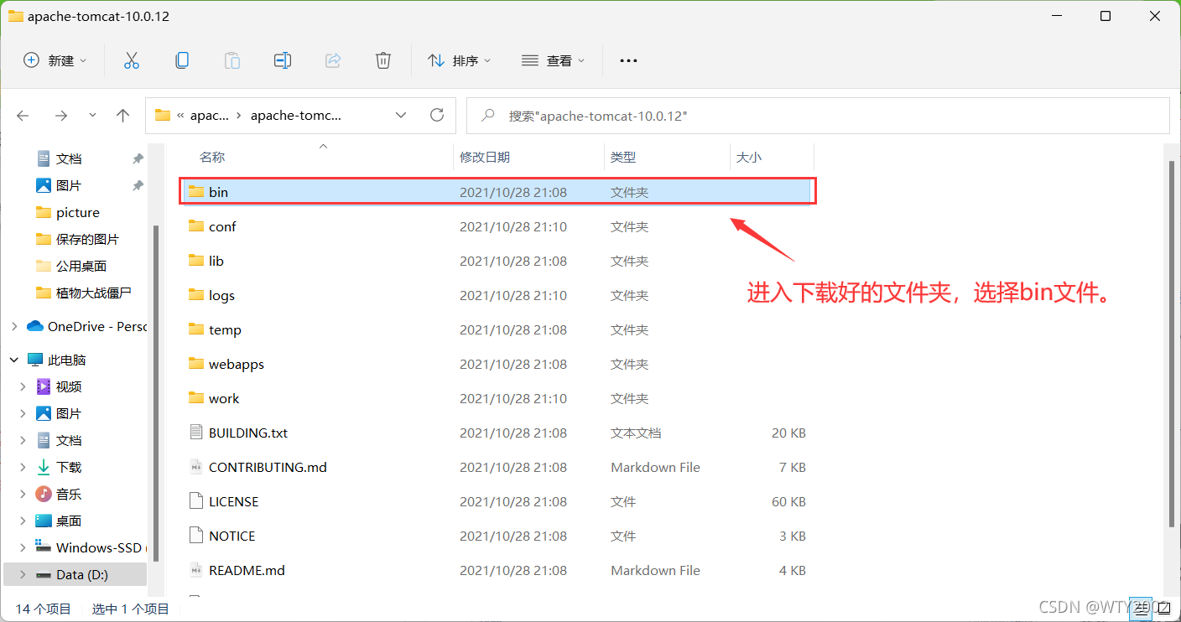Screen dimensions: 1181x622
Task: Click the Paste clipboard icon
Action: click(232, 60)
